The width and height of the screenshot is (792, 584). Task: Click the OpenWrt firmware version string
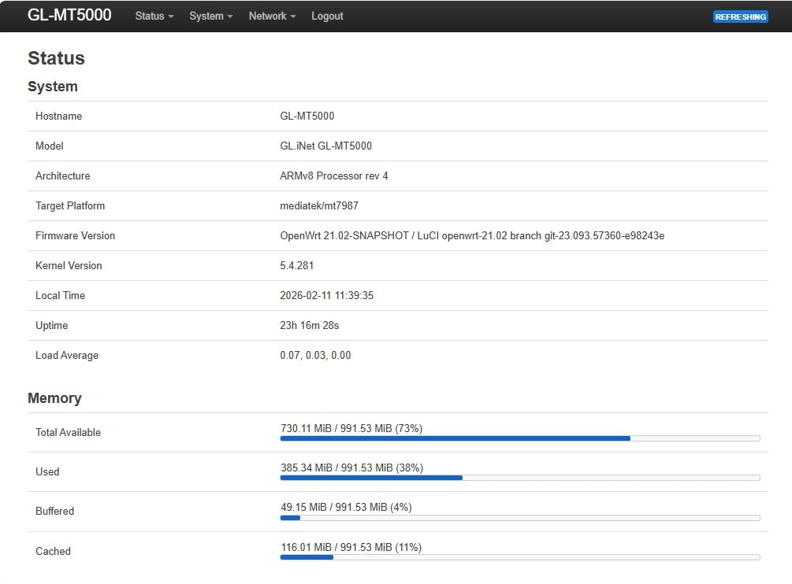[471, 235]
